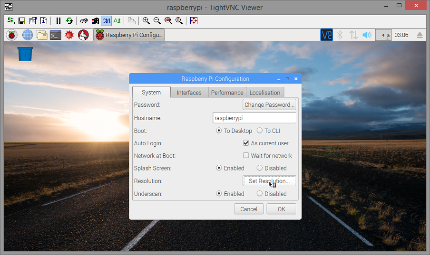Click the green Refresh screen icon
The height and width of the screenshot is (255, 430).
69,21
